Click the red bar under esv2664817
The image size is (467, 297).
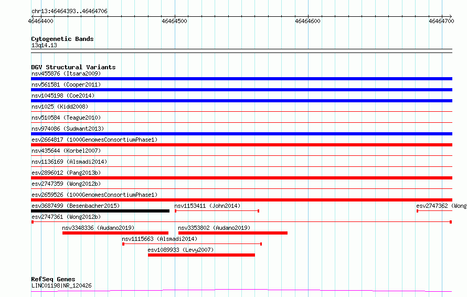click(x=241, y=145)
